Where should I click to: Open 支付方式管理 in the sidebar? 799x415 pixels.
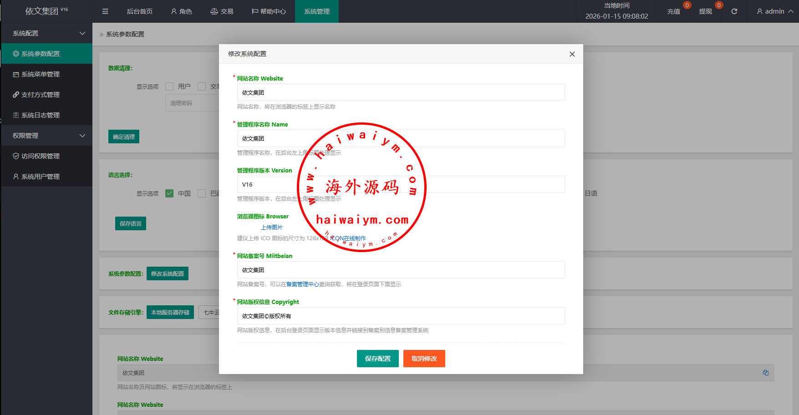[41, 95]
